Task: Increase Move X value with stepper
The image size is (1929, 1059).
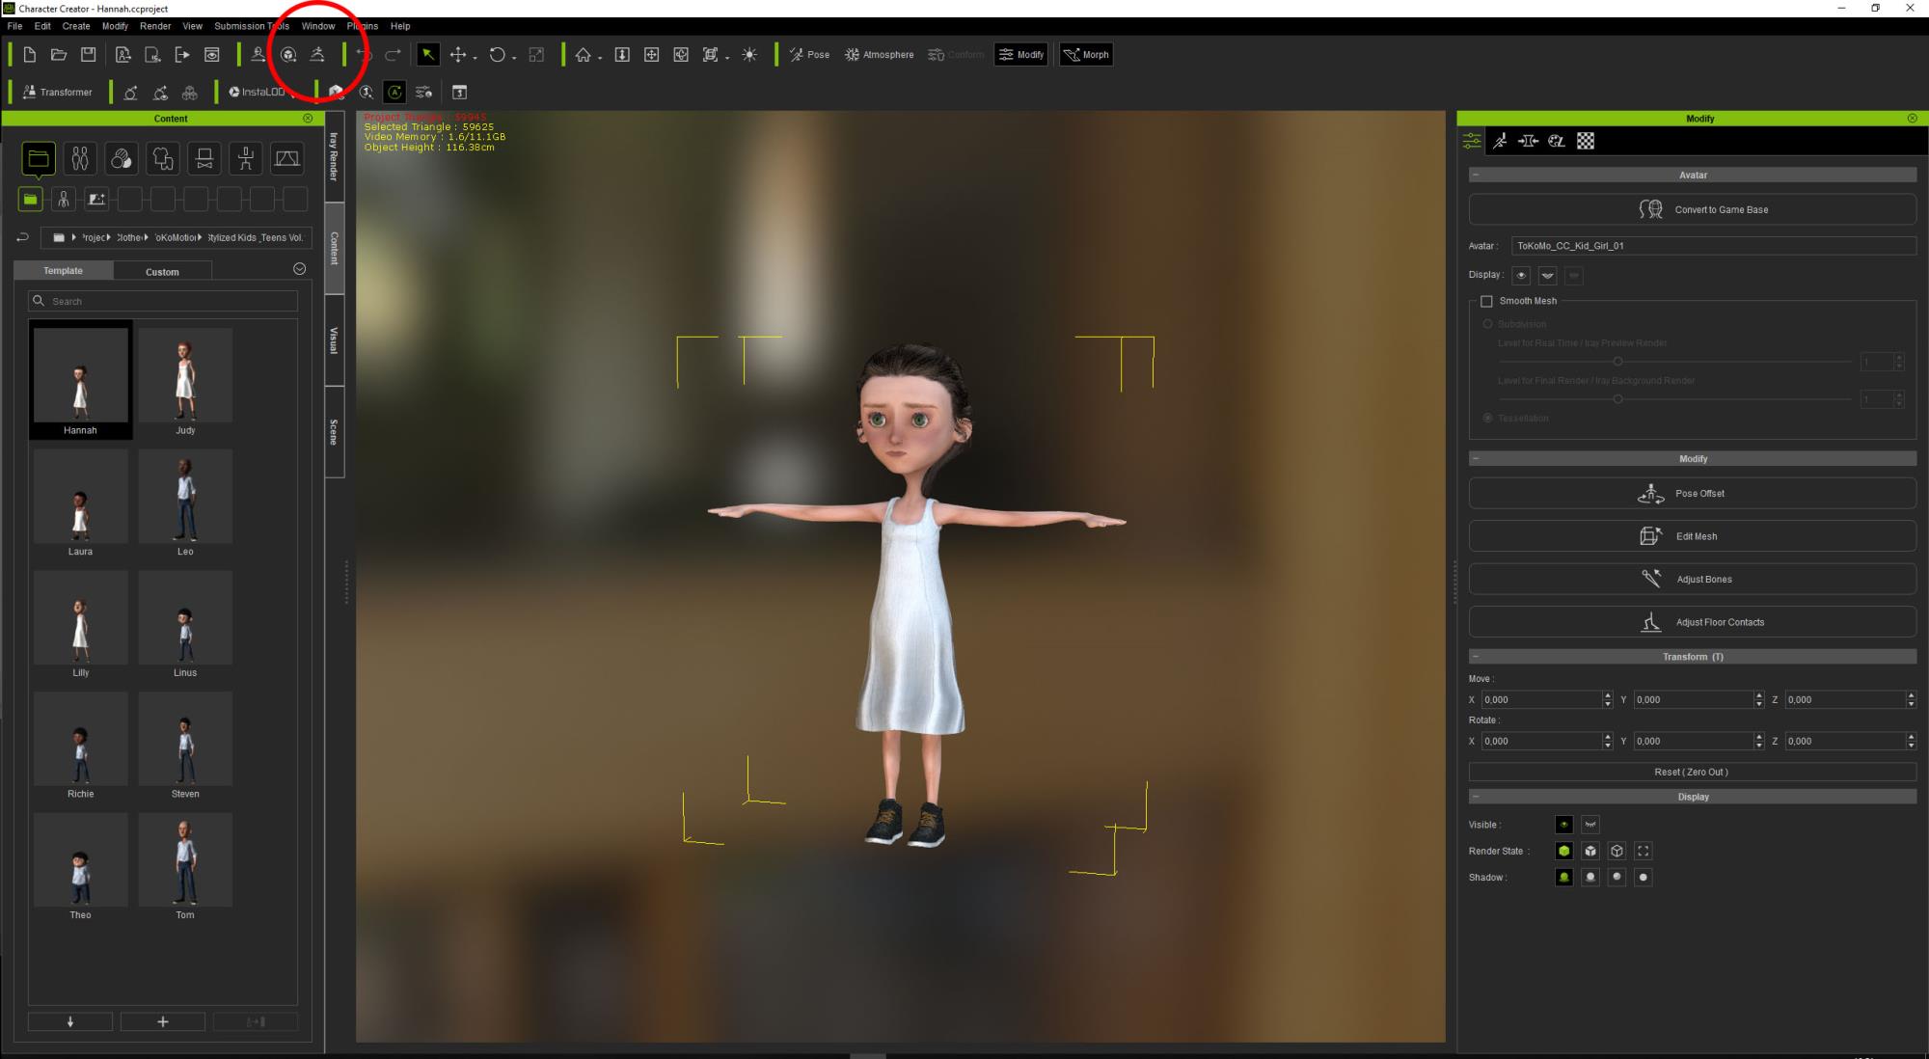Action: coord(1607,695)
